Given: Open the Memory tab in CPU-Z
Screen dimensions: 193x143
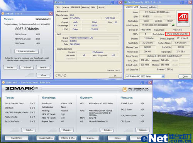Looking at the screenshot, I should [x=85, y=7].
